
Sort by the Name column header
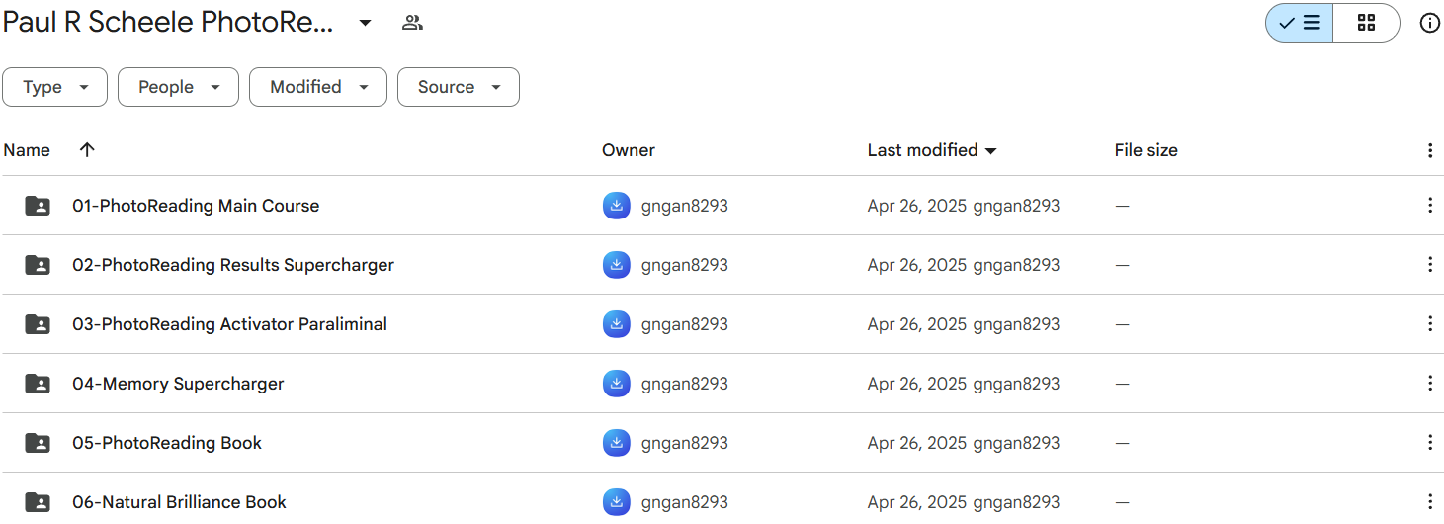tap(27, 150)
